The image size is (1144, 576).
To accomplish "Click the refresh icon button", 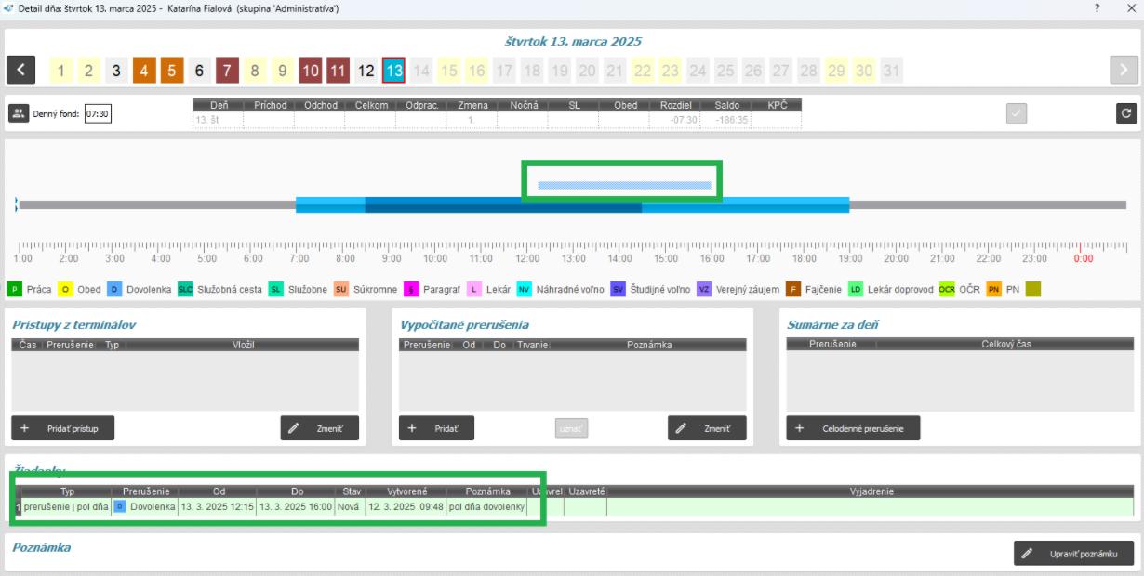I will pyautogui.click(x=1126, y=113).
